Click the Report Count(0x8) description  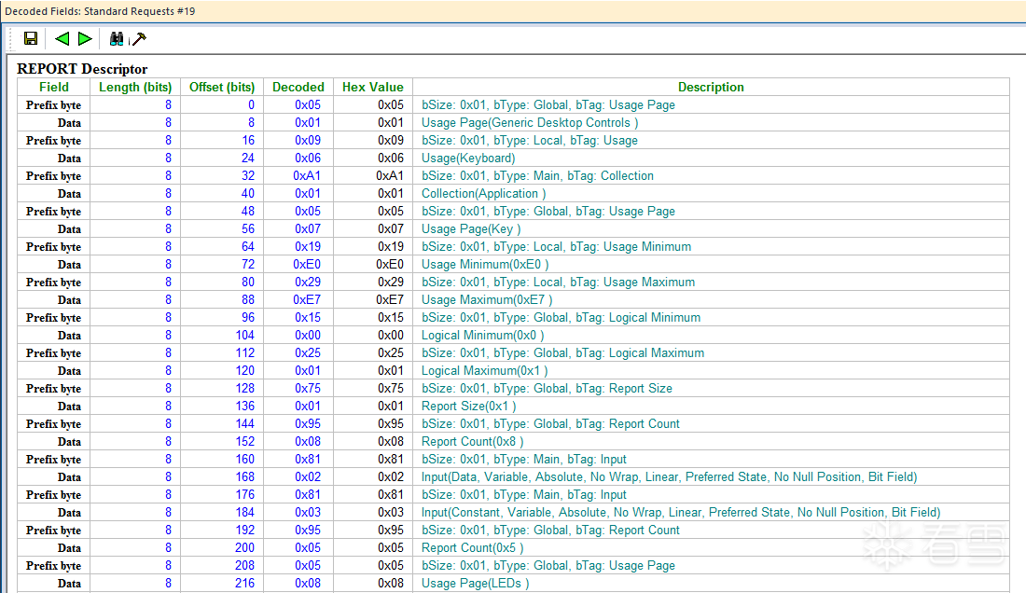pos(472,442)
